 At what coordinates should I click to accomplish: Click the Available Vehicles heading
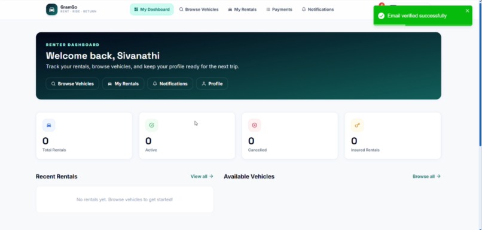coord(249,177)
